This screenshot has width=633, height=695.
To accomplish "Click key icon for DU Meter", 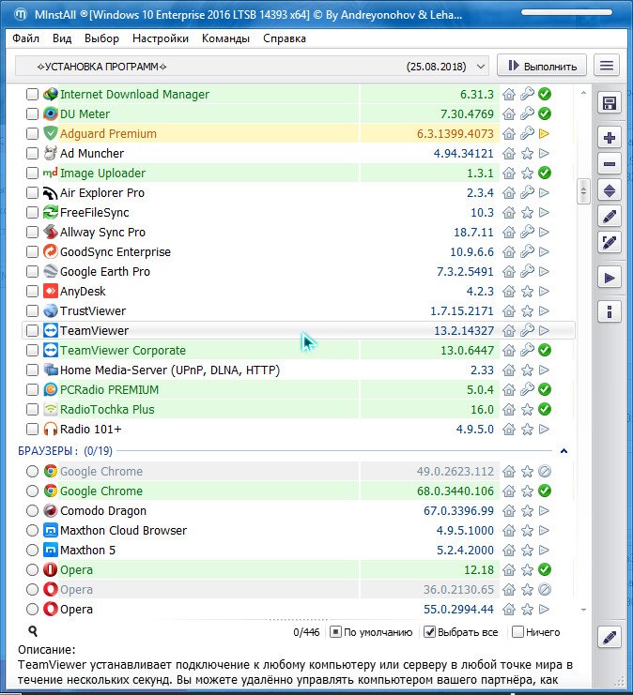I will (x=527, y=113).
